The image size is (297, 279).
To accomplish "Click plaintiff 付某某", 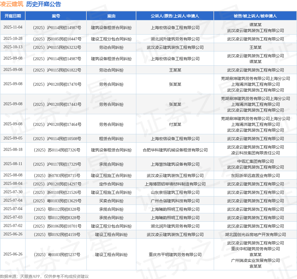I will tap(175, 124).
